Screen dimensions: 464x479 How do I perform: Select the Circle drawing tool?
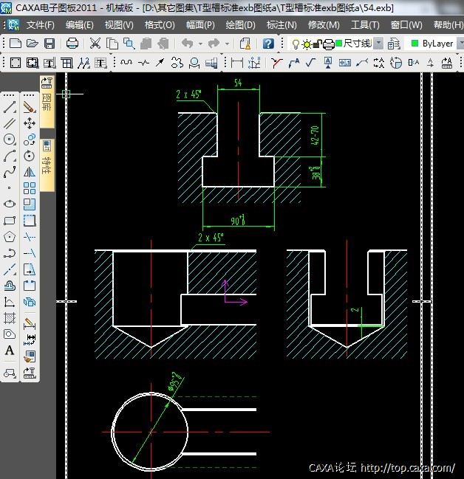pyautogui.click(x=10, y=139)
